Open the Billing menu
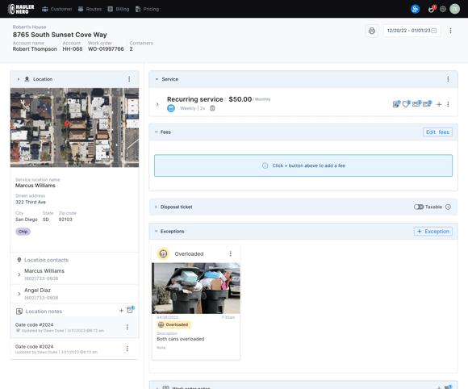Image resolution: width=468 pixels, height=389 pixels. [119, 9]
